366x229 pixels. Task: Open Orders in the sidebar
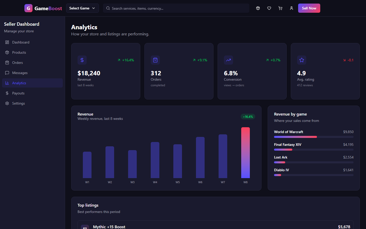pos(32,63)
